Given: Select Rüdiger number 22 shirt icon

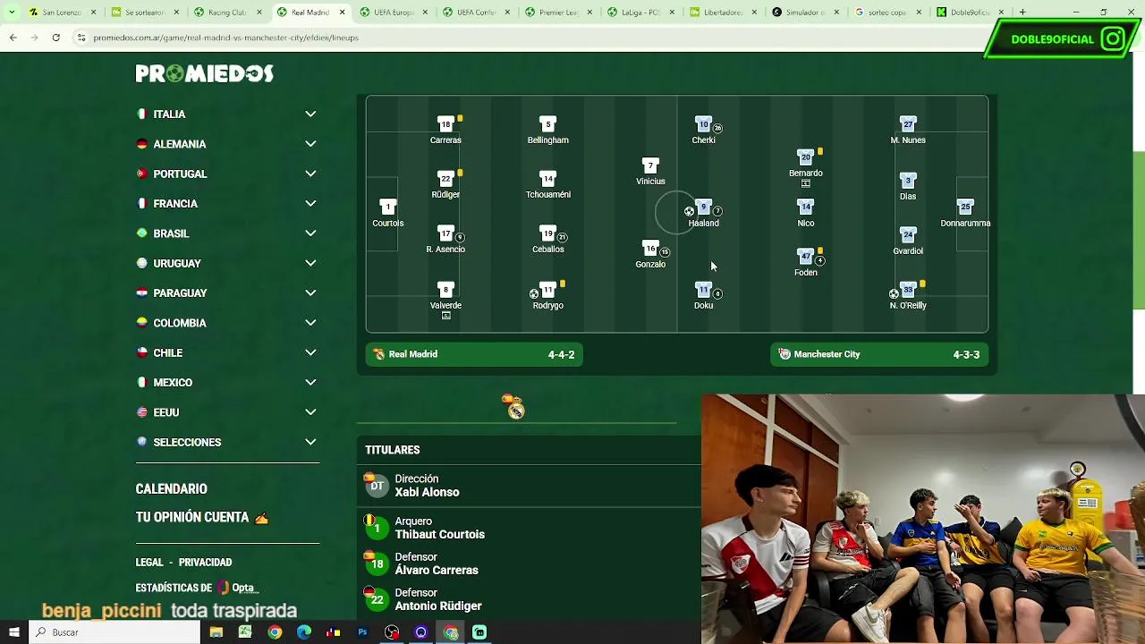Looking at the screenshot, I should (445, 178).
